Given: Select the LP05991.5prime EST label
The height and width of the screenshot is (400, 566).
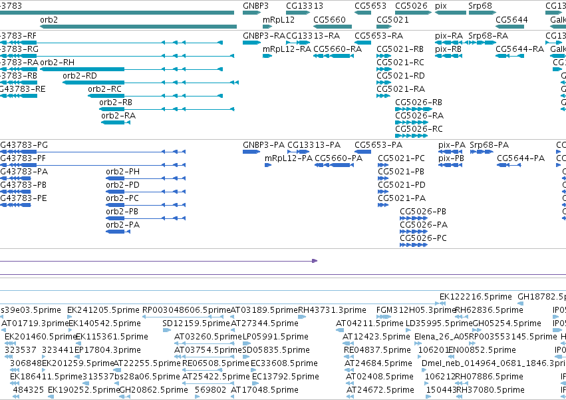Looking at the screenshot, I should pos(275,337).
